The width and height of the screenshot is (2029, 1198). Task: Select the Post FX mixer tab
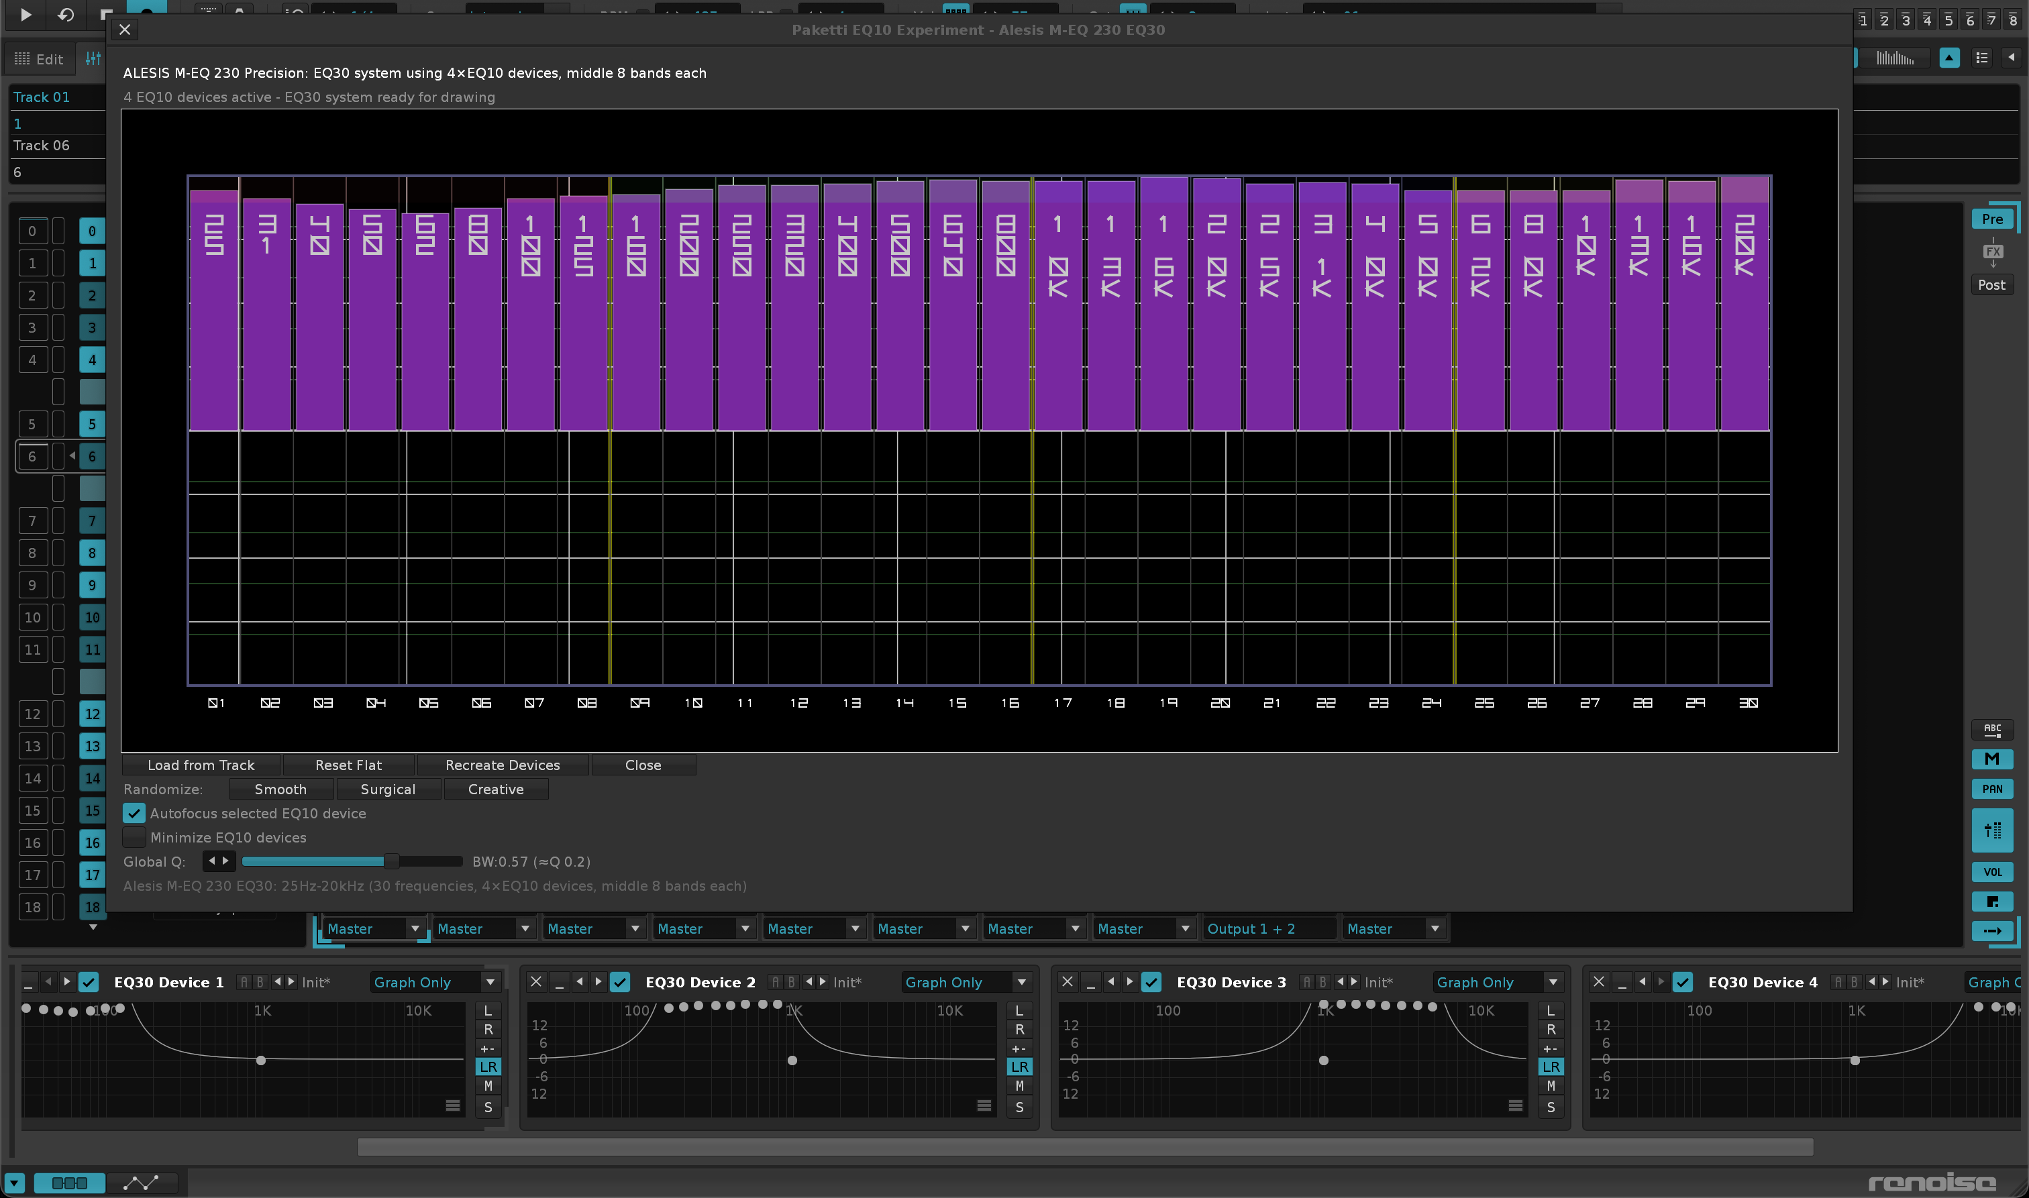[1991, 285]
